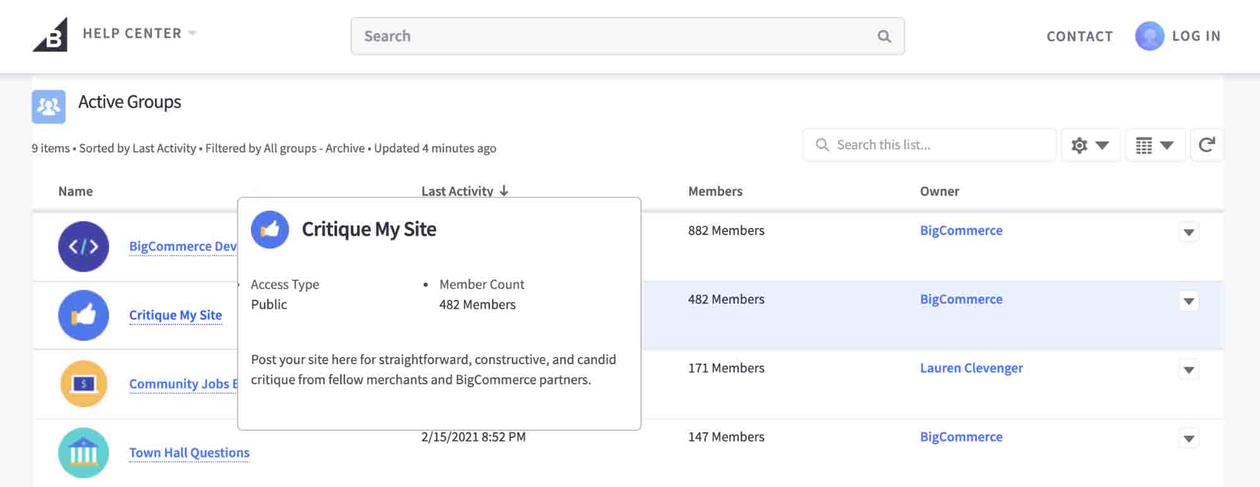Click the magnifier icon in search bar
Image resolution: width=1260 pixels, height=487 pixels.
884,37
